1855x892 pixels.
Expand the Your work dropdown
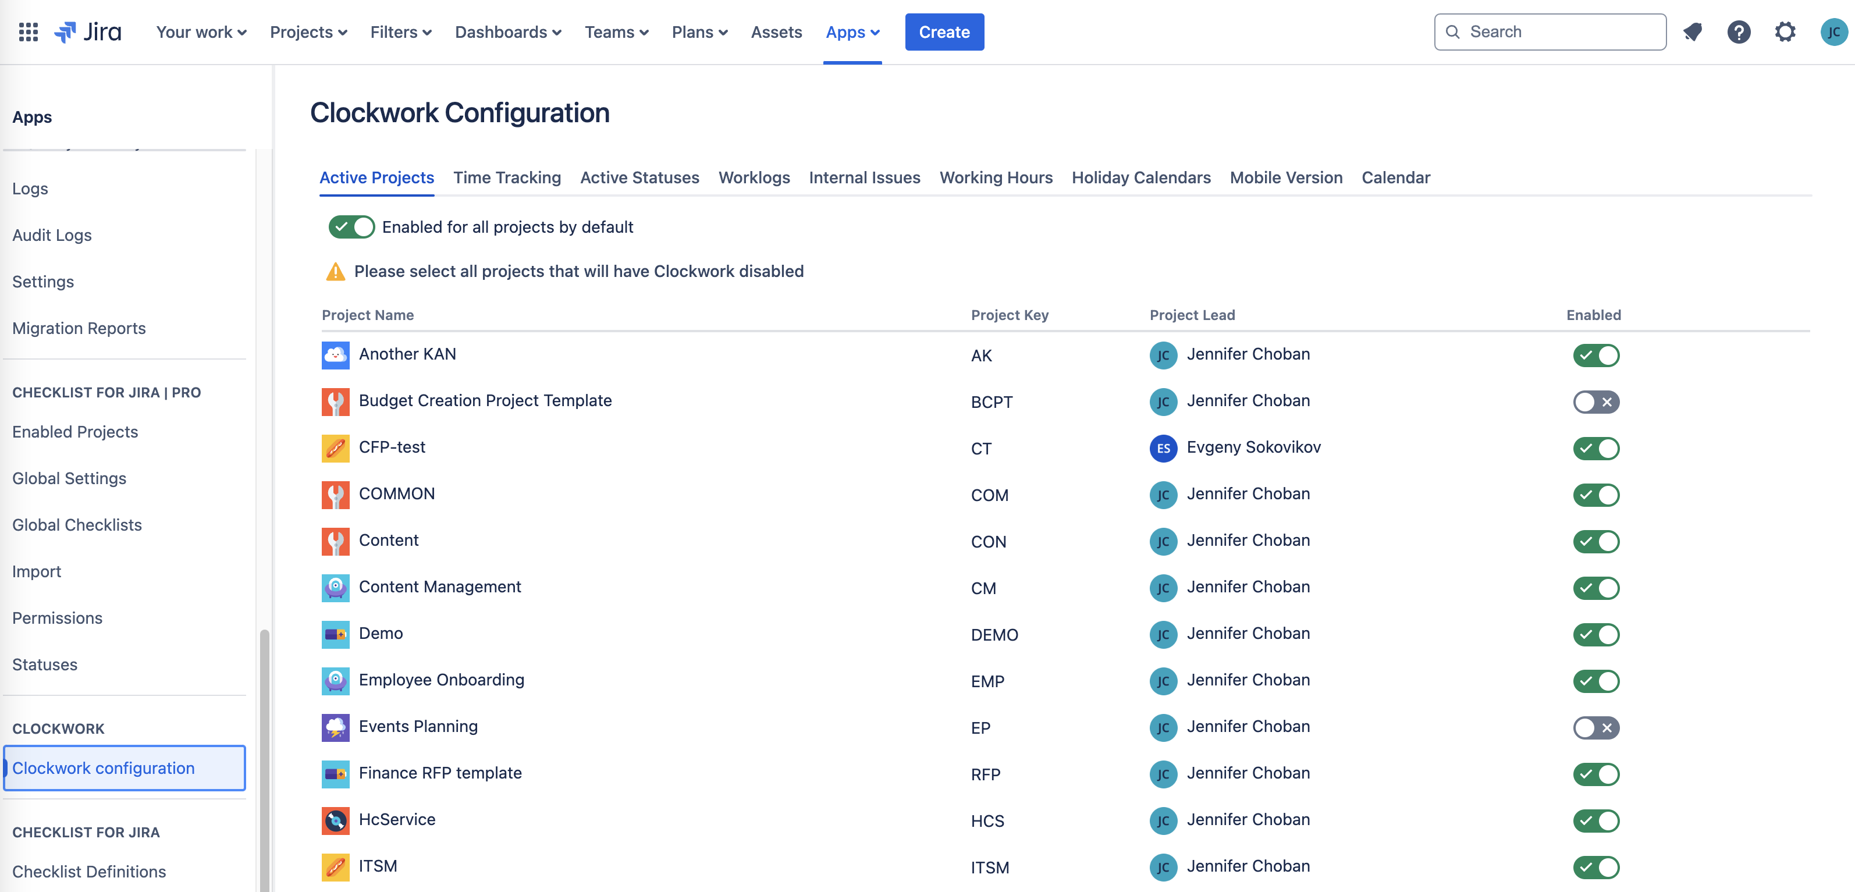201,31
